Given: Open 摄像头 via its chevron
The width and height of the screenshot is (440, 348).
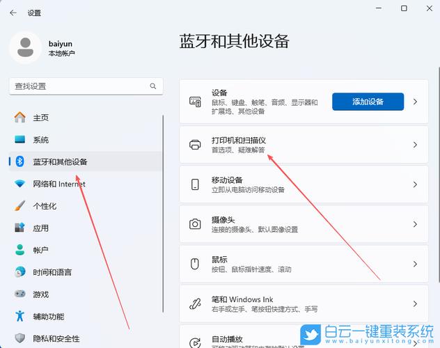Looking at the screenshot, I should (x=416, y=224).
